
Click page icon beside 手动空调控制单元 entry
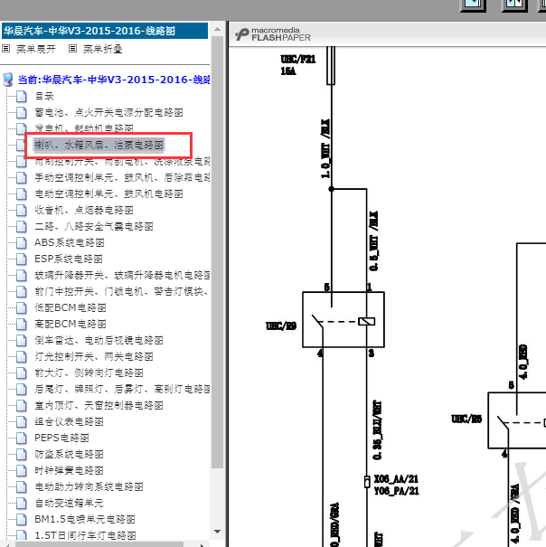(22, 177)
